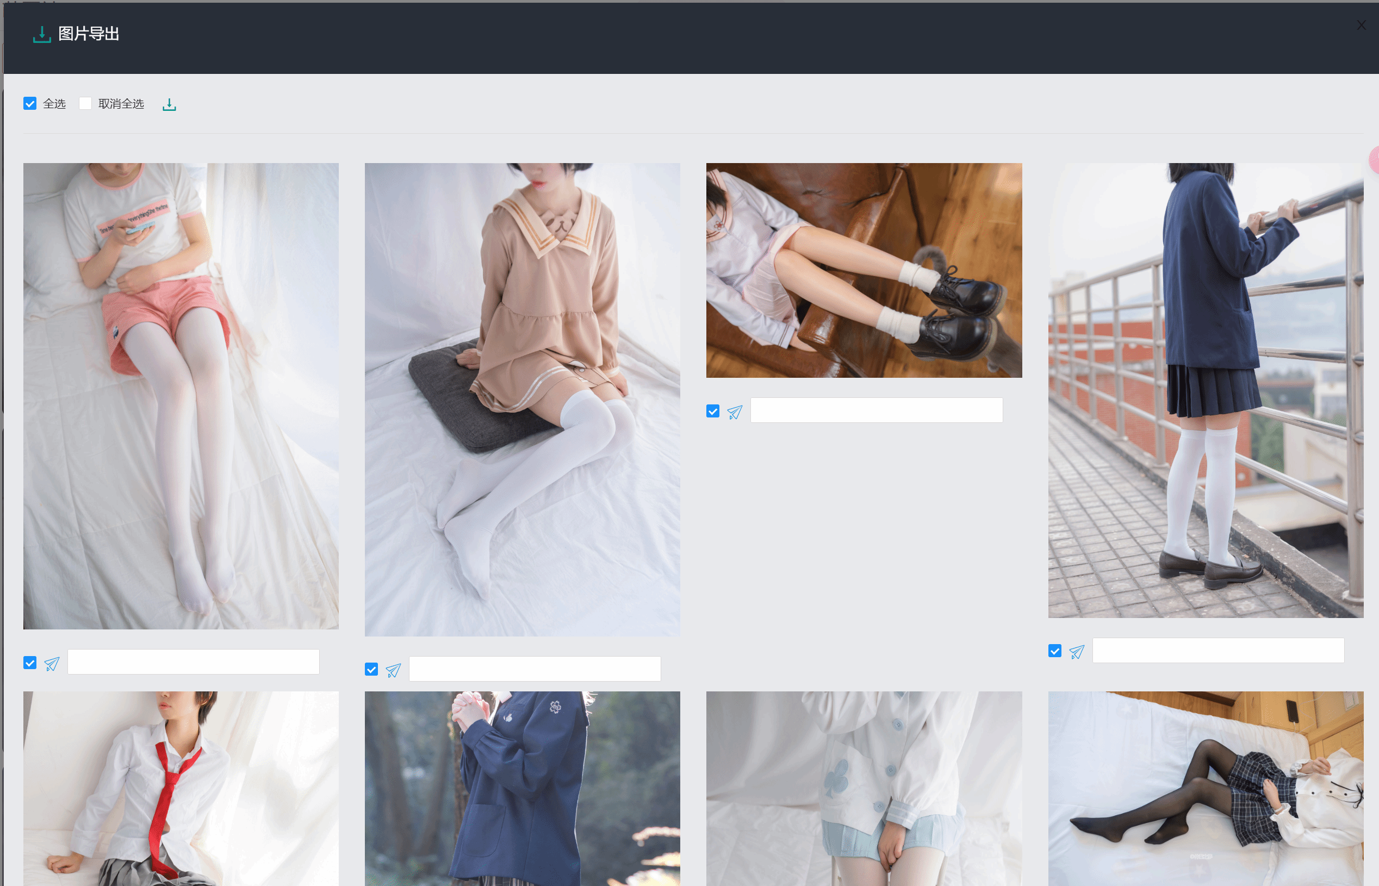This screenshot has width=1379, height=886.
Task: Uncheck the checkbox under the beige sailor dress photo
Action: pos(371,670)
